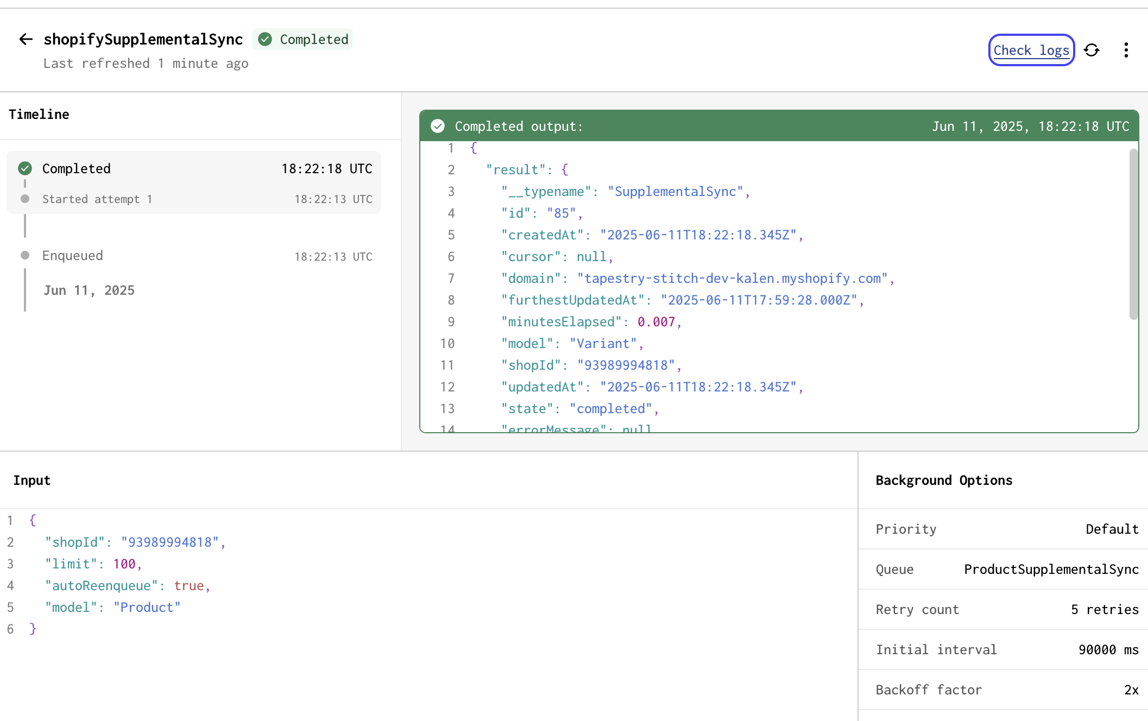Click the Input section heading
Image resolution: width=1148 pixels, height=721 pixels.
[x=32, y=480]
